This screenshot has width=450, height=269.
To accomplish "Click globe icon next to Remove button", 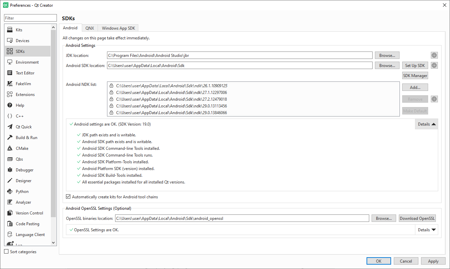I will [434, 99].
